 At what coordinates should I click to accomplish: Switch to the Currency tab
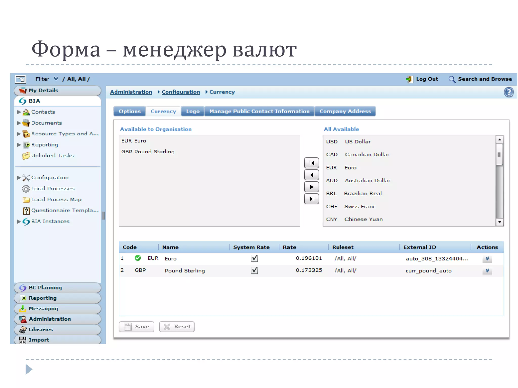click(x=163, y=111)
